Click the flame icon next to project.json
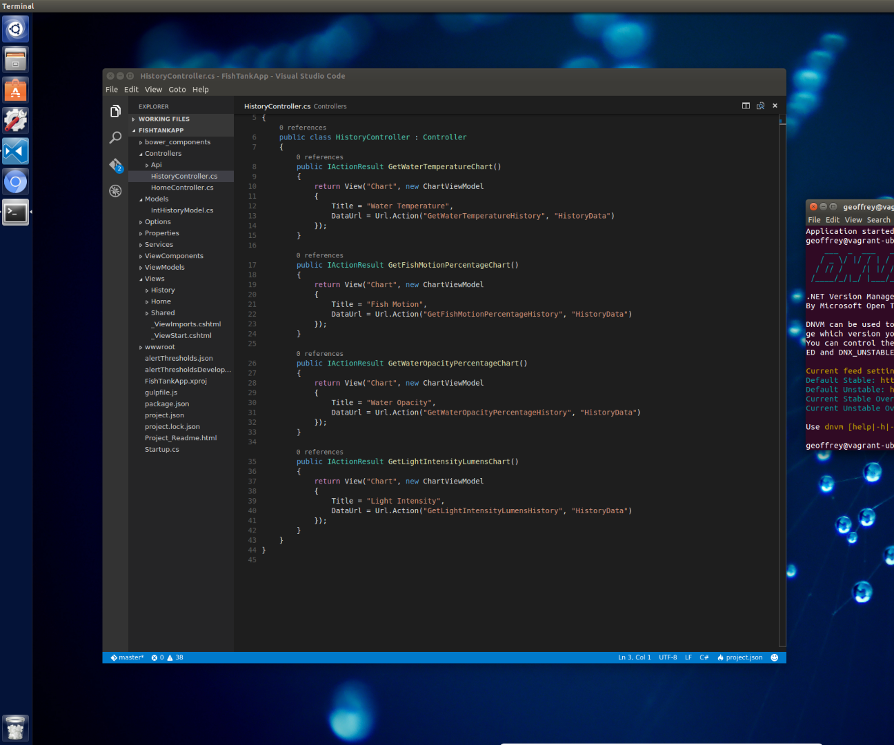This screenshot has width=894, height=745. pyautogui.click(x=719, y=657)
